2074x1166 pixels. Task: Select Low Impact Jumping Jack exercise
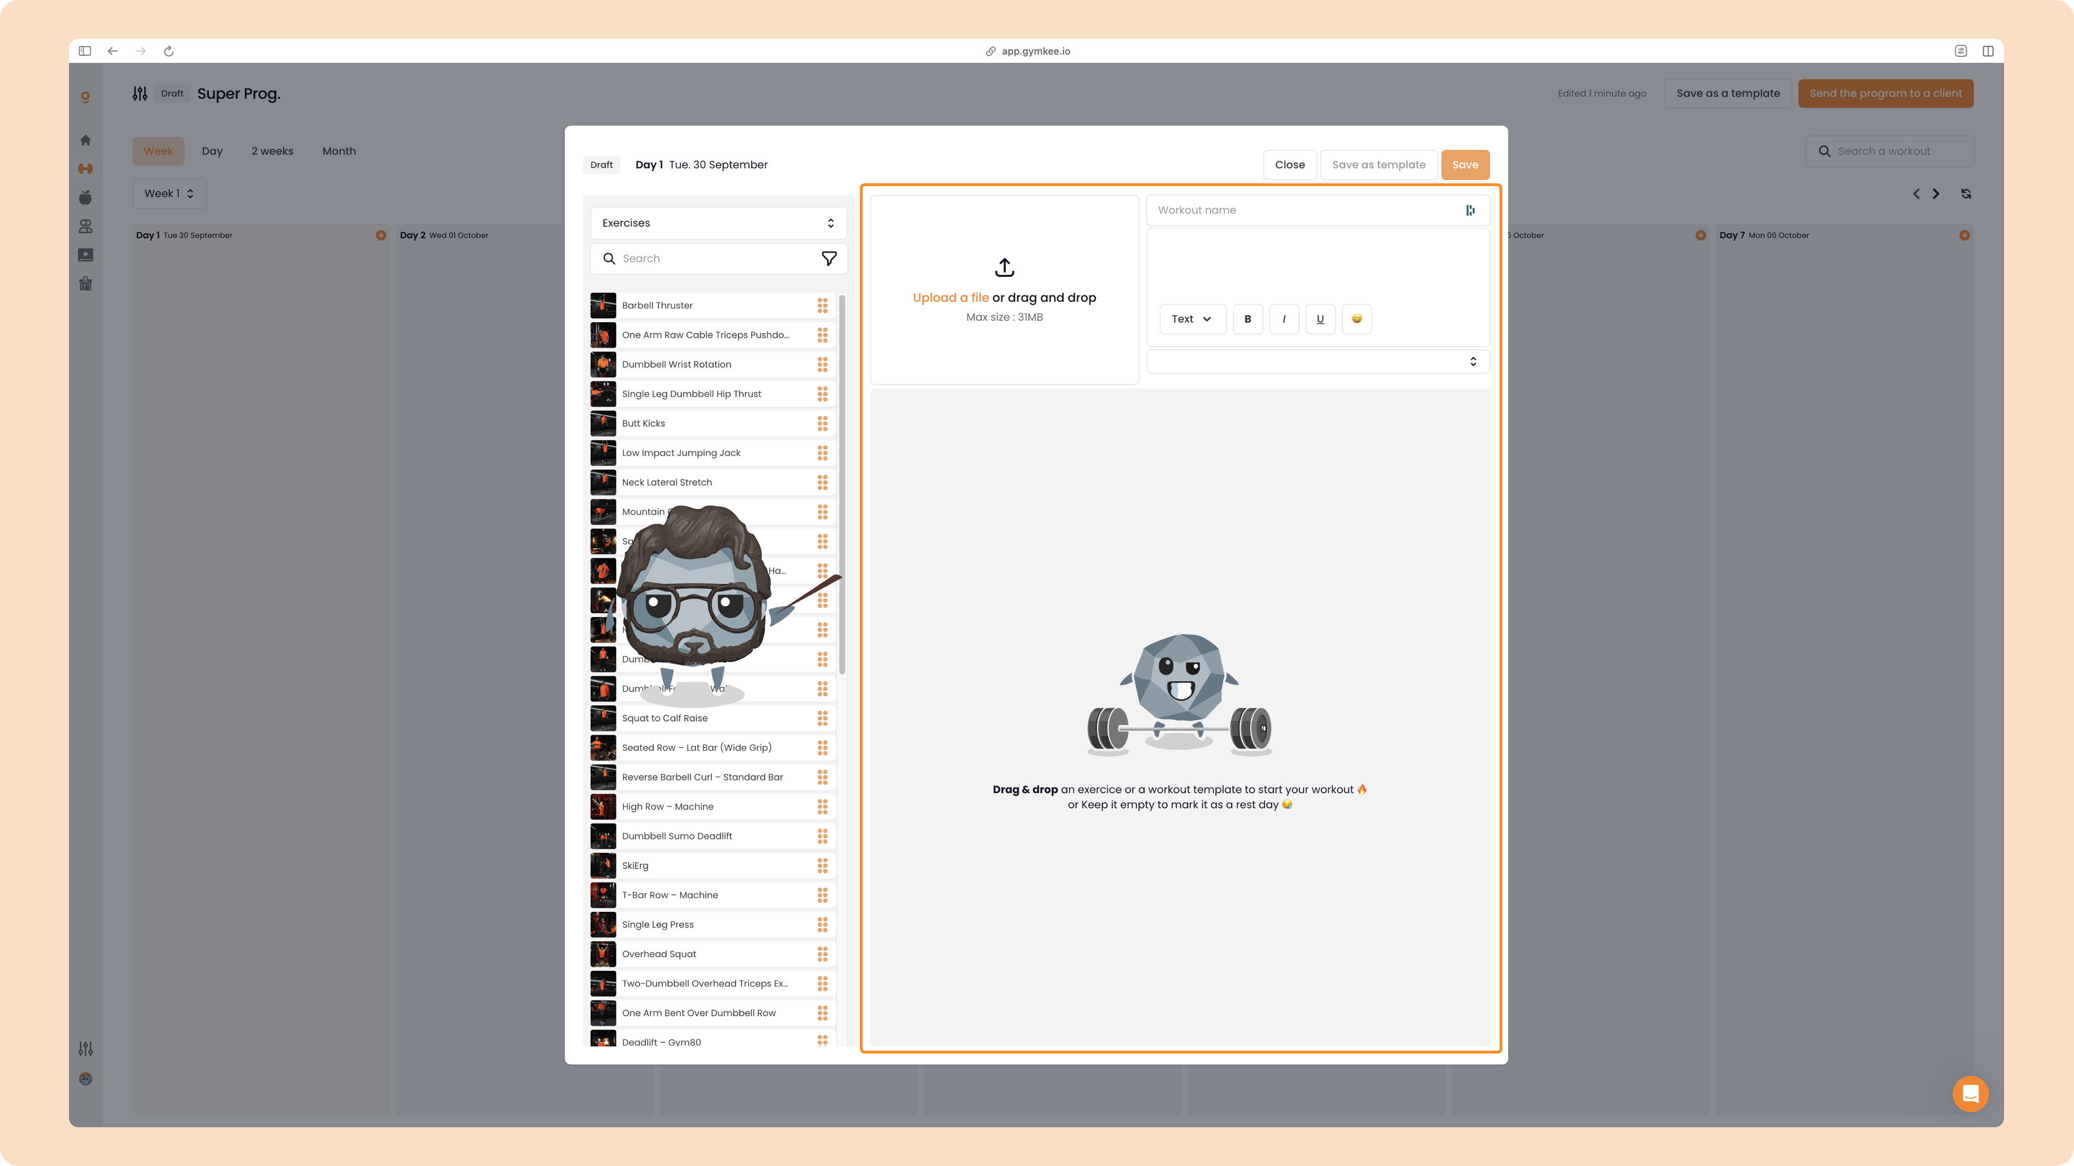point(712,453)
